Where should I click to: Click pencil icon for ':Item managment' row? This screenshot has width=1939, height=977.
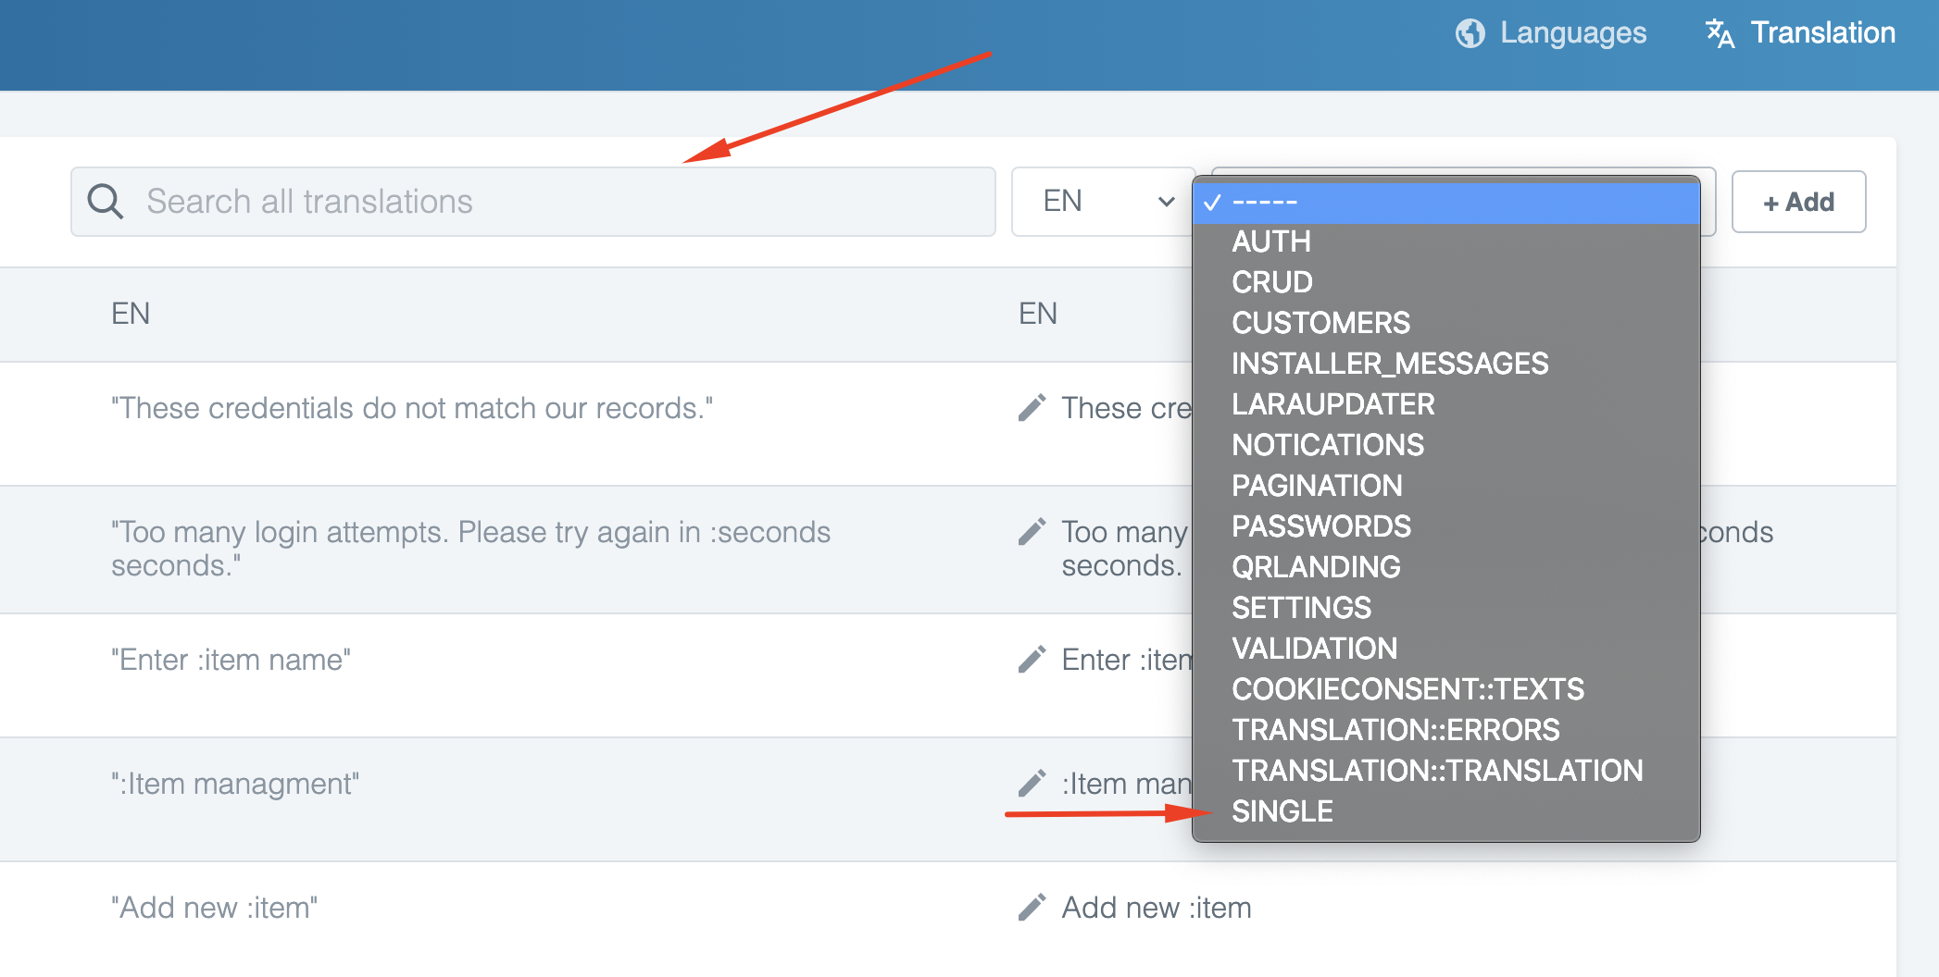click(x=1032, y=784)
